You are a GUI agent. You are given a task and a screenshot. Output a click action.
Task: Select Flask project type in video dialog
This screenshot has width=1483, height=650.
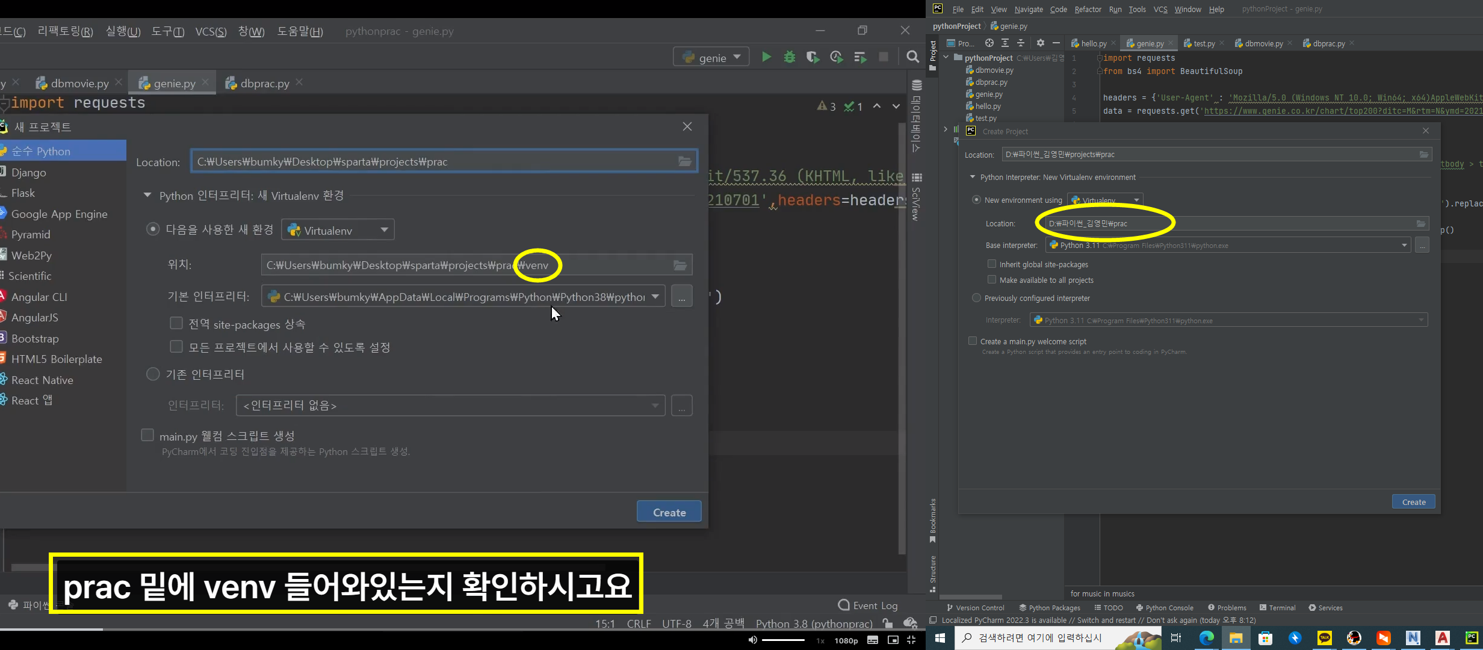[23, 193]
